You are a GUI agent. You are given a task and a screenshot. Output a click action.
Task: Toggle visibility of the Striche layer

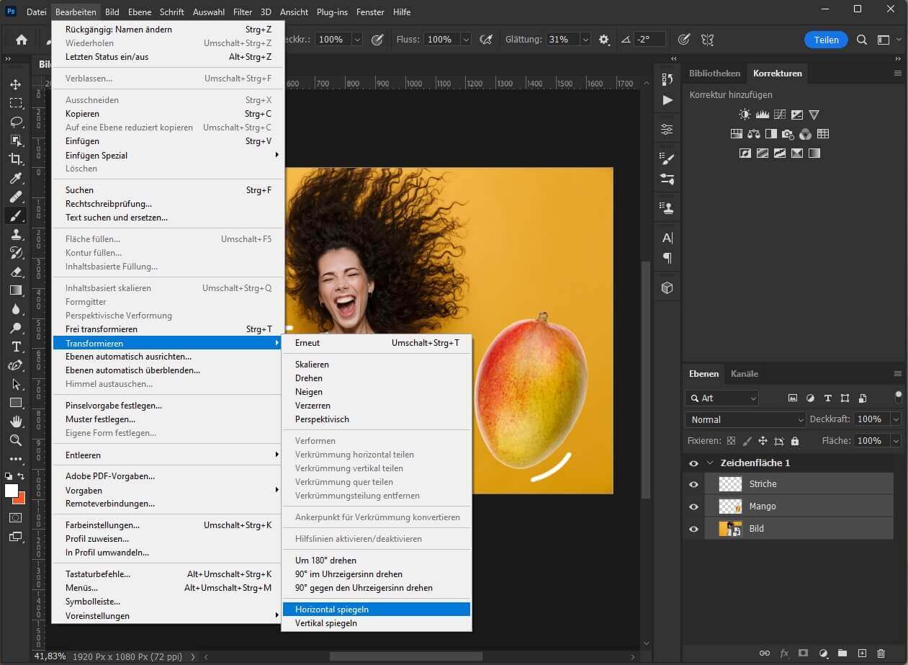coord(693,484)
